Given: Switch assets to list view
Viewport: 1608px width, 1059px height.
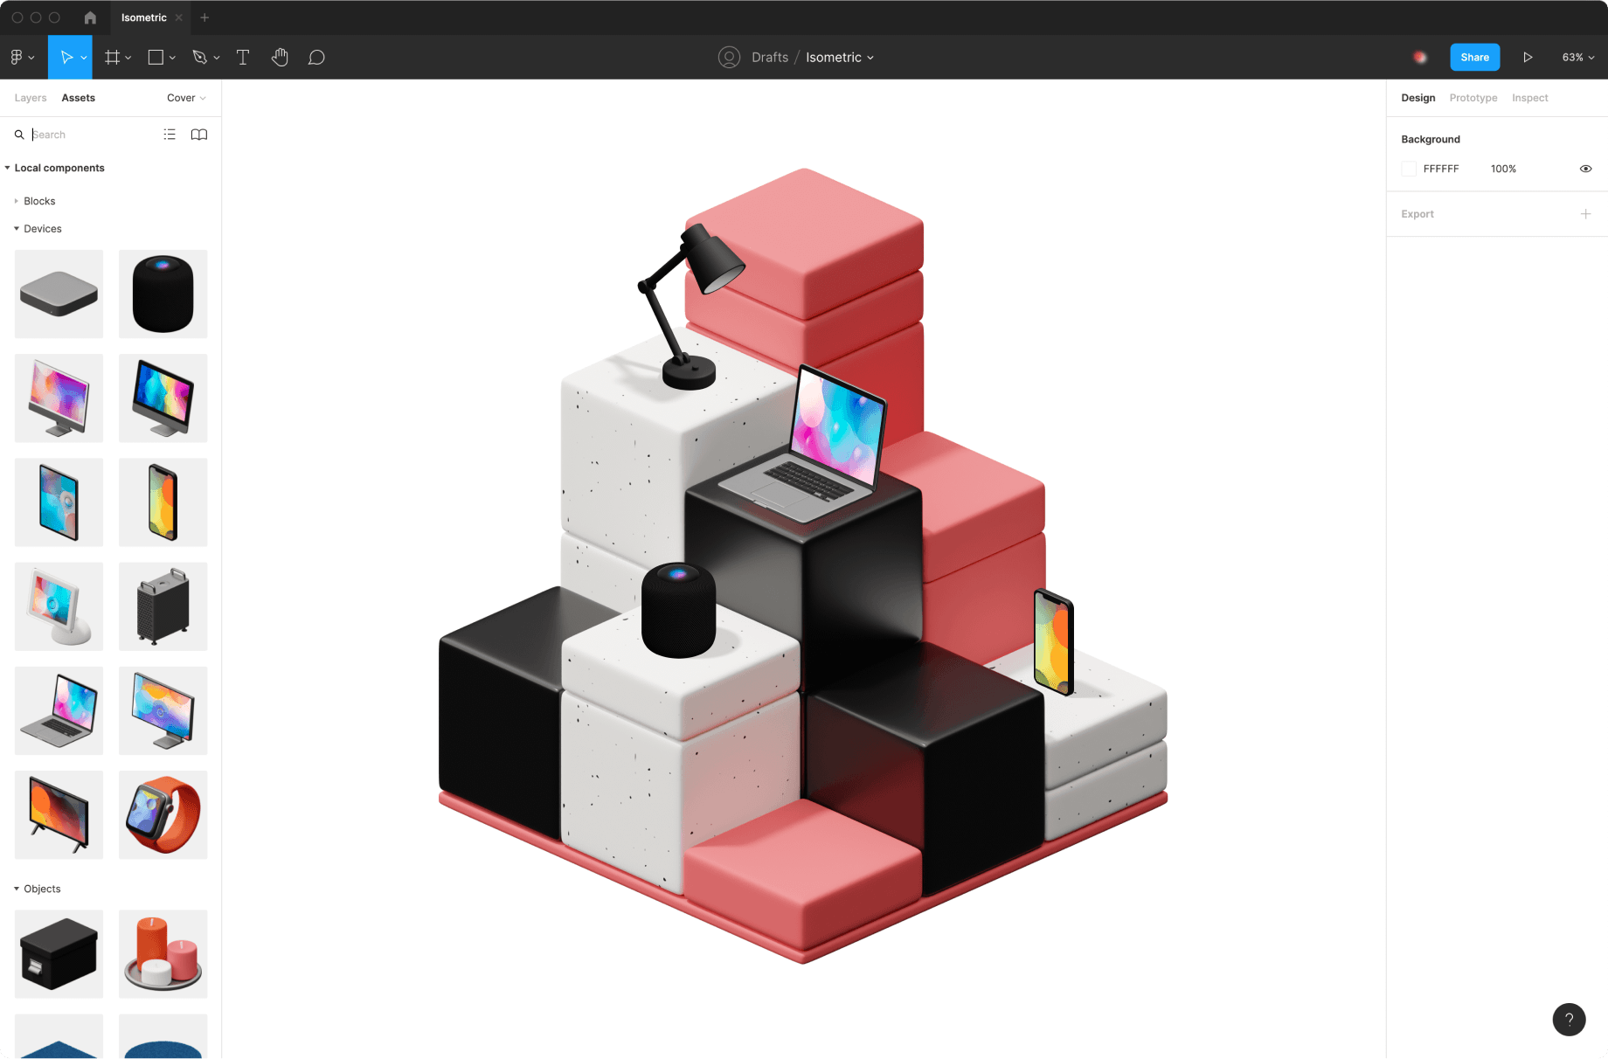Looking at the screenshot, I should 170,135.
